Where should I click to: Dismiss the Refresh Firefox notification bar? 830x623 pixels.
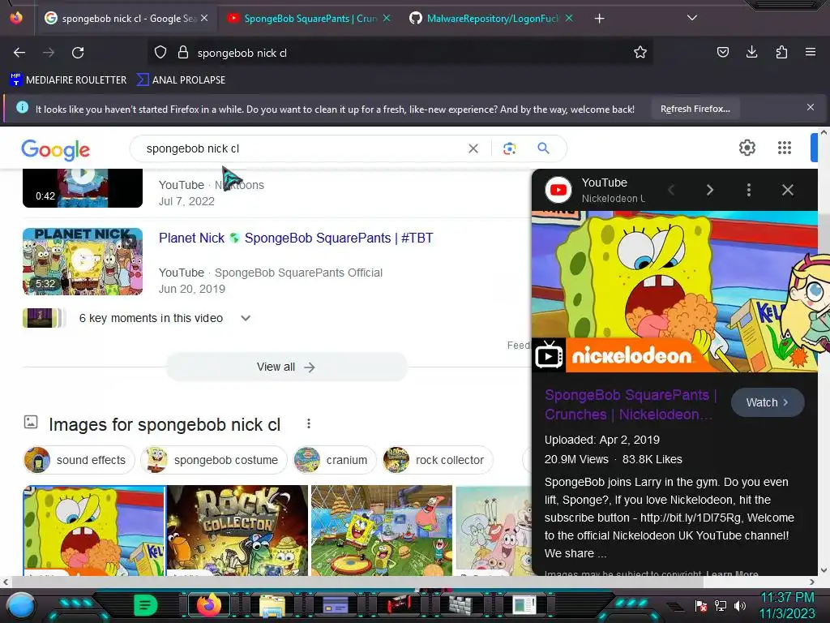tap(811, 108)
